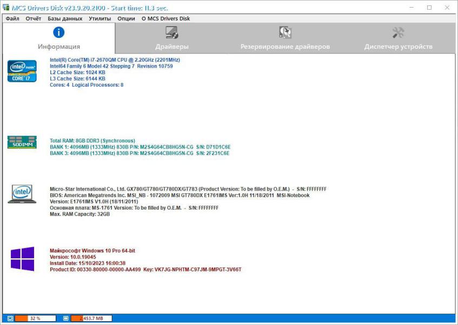This screenshot has height=325, width=458.
Task: Select the Основная плата: MS-1761 line
Action: tap(134, 208)
